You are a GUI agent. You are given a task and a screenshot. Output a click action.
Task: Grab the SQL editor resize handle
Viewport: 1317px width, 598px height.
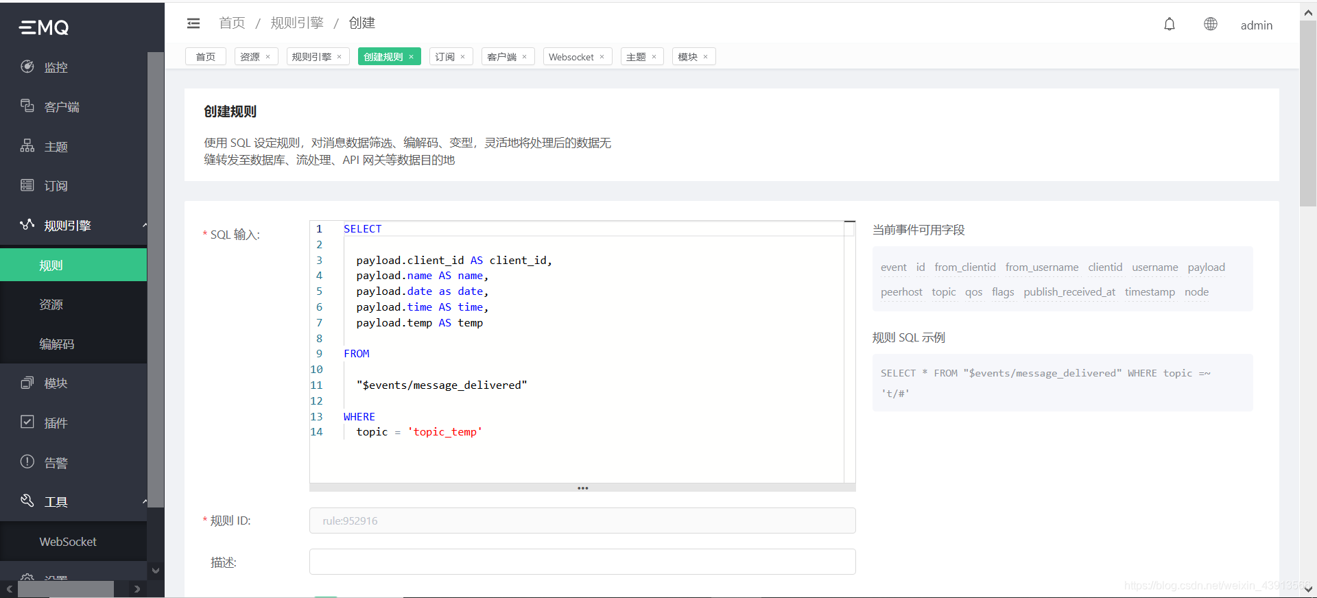[x=582, y=488]
